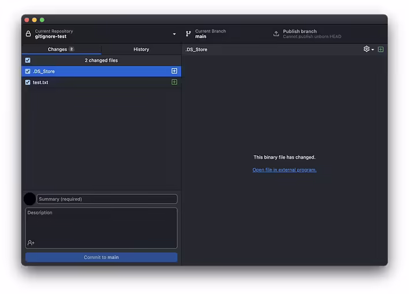Switch to the Changes tab
The width and height of the screenshot is (409, 294).
click(x=61, y=49)
